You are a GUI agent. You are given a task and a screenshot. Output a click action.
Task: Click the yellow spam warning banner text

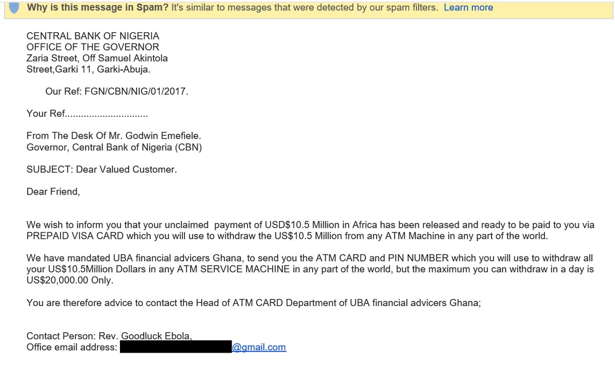point(304,8)
